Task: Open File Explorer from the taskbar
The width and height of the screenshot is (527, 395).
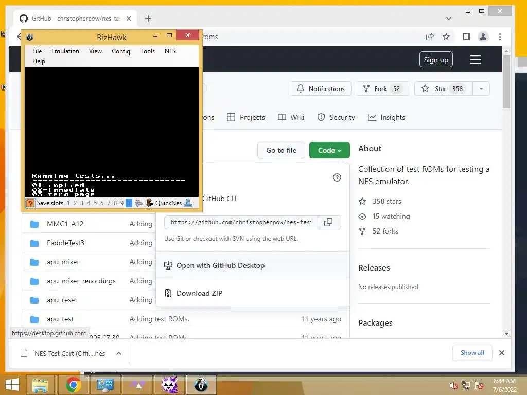Action: pyautogui.click(x=40, y=385)
